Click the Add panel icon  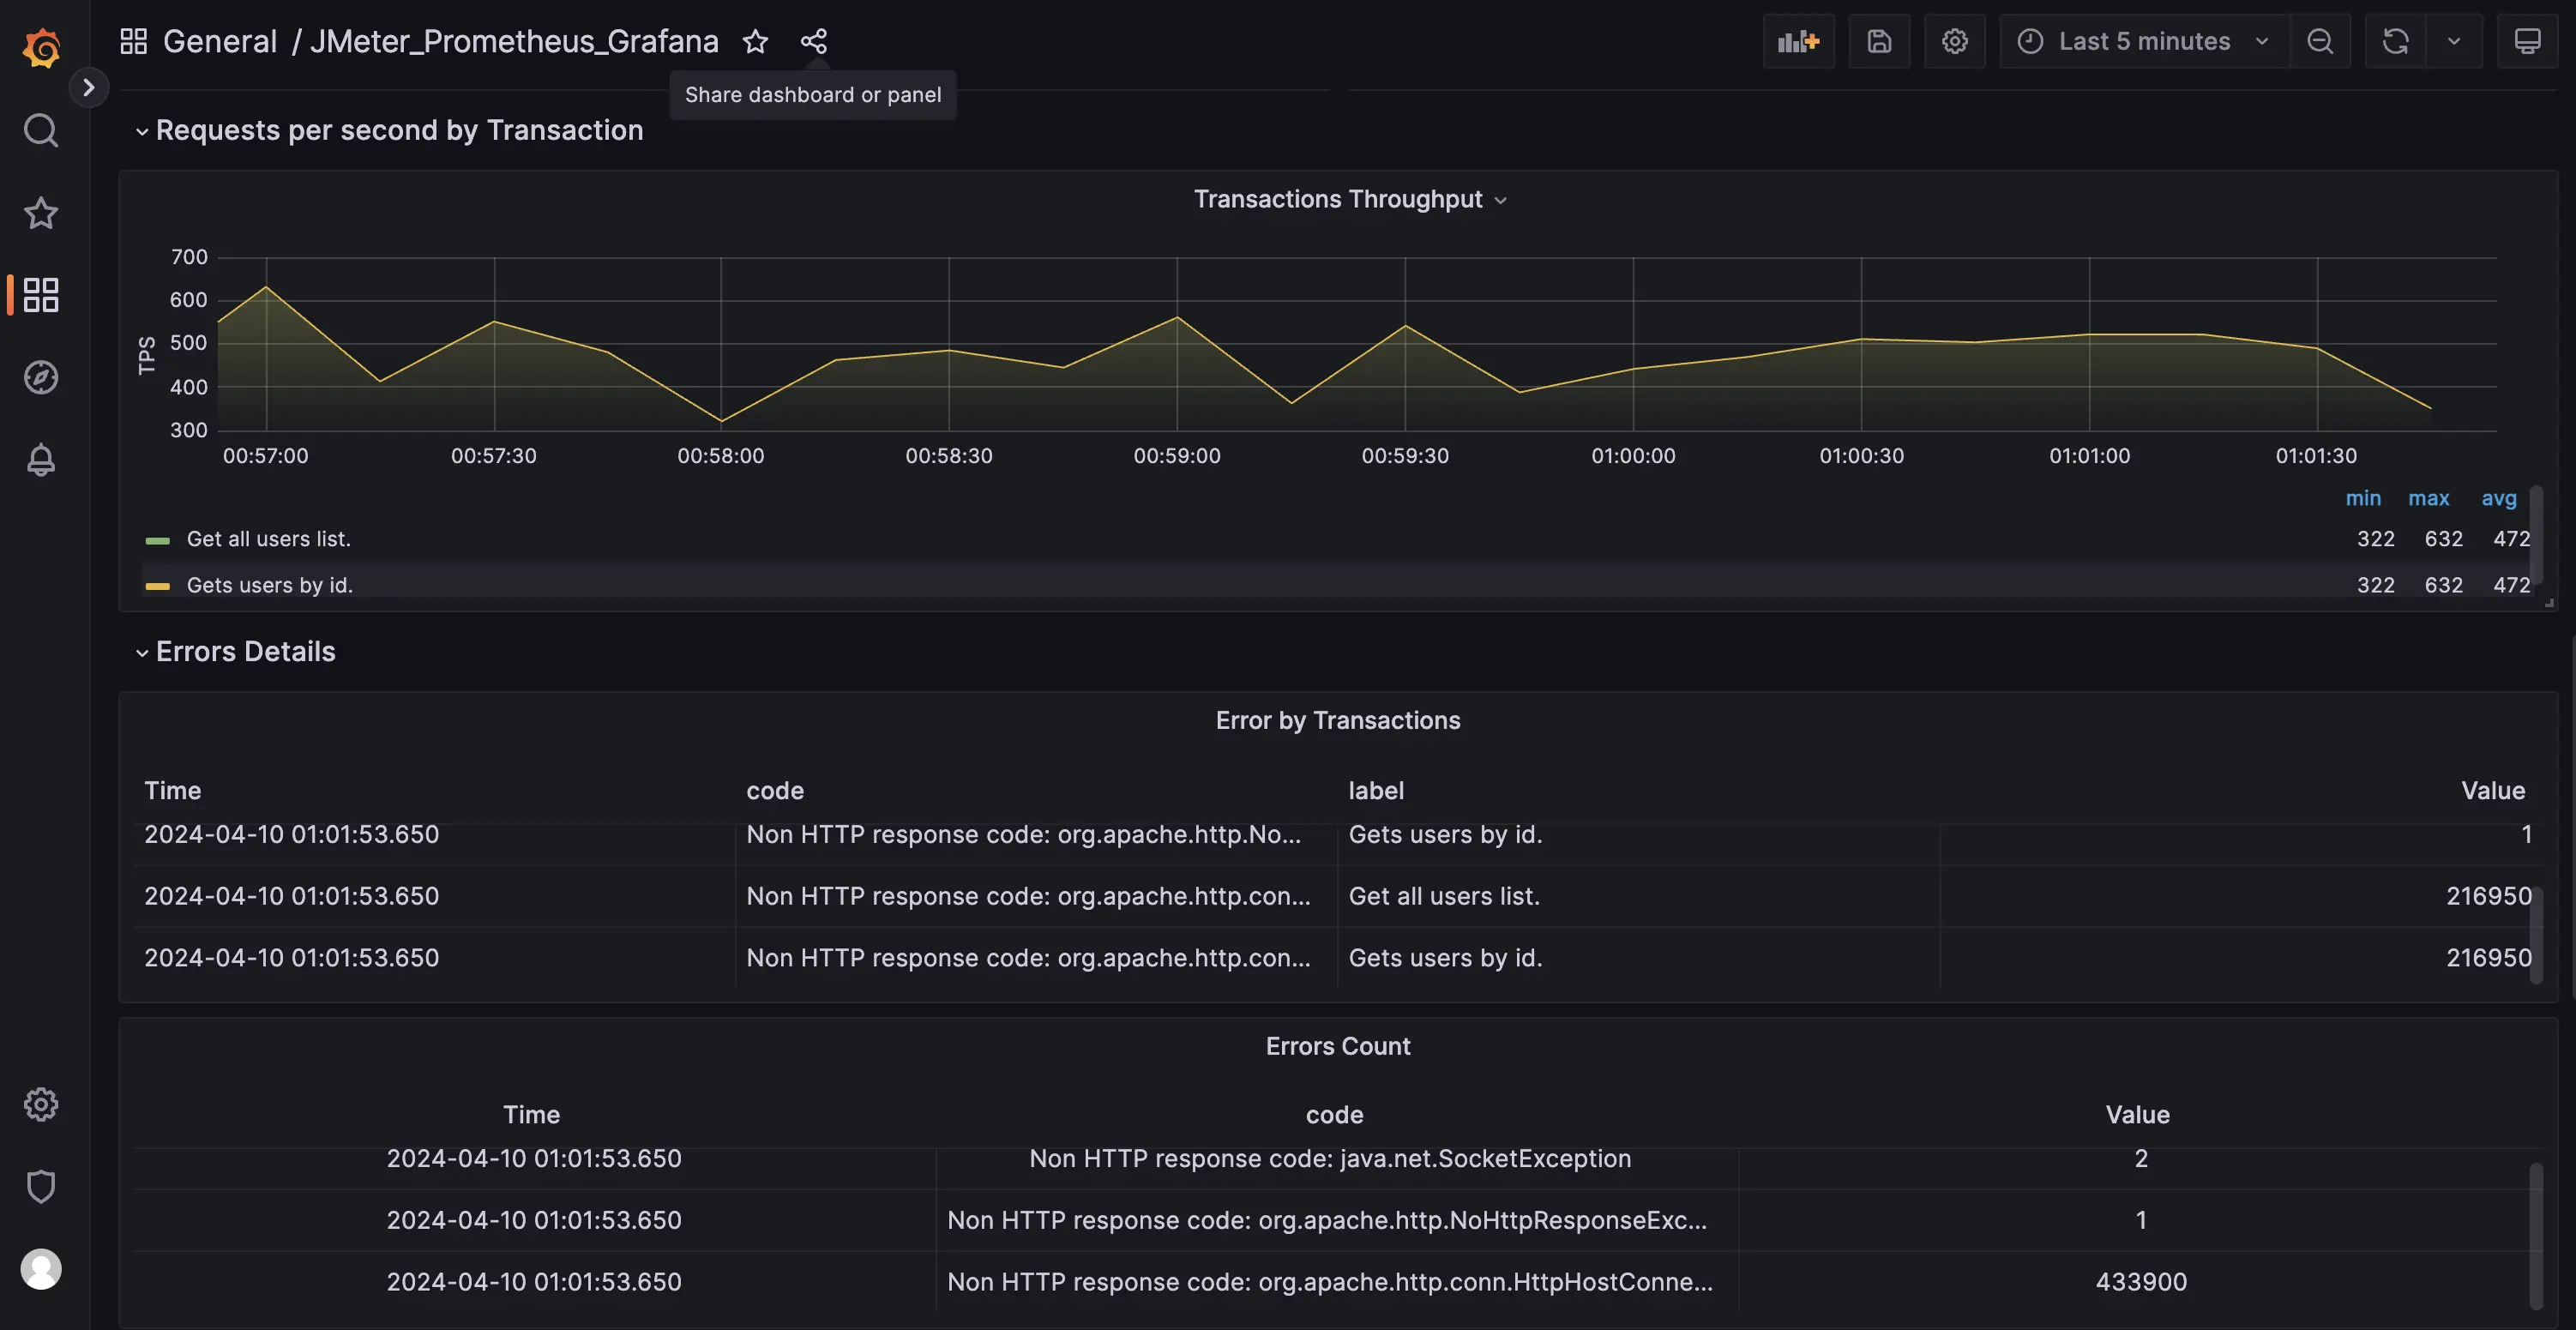[1798, 41]
